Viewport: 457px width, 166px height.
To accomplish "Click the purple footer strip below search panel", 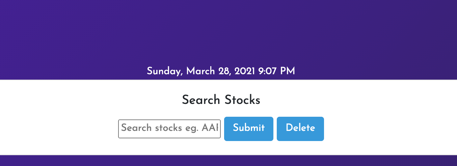I will click(228, 161).
